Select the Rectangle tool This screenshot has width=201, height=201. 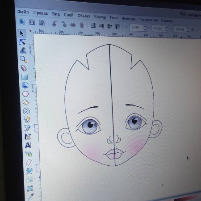click(x=25, y=76)
